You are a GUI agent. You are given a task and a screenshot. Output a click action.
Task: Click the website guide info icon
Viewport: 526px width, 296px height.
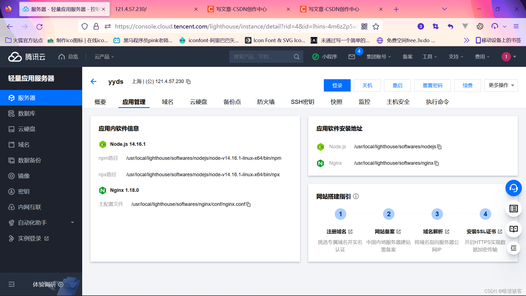click(x=356, y=196)
